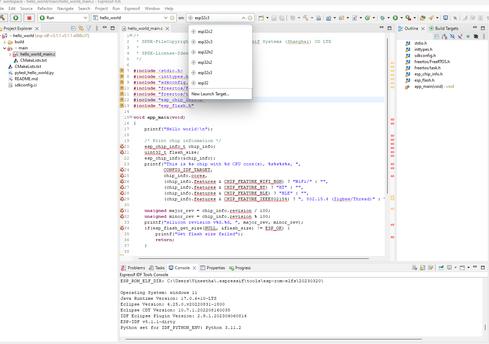The height and width of the screenshot is (344, 489).
Task: Select esp32s3 from the target list
Action: point(220,73)
